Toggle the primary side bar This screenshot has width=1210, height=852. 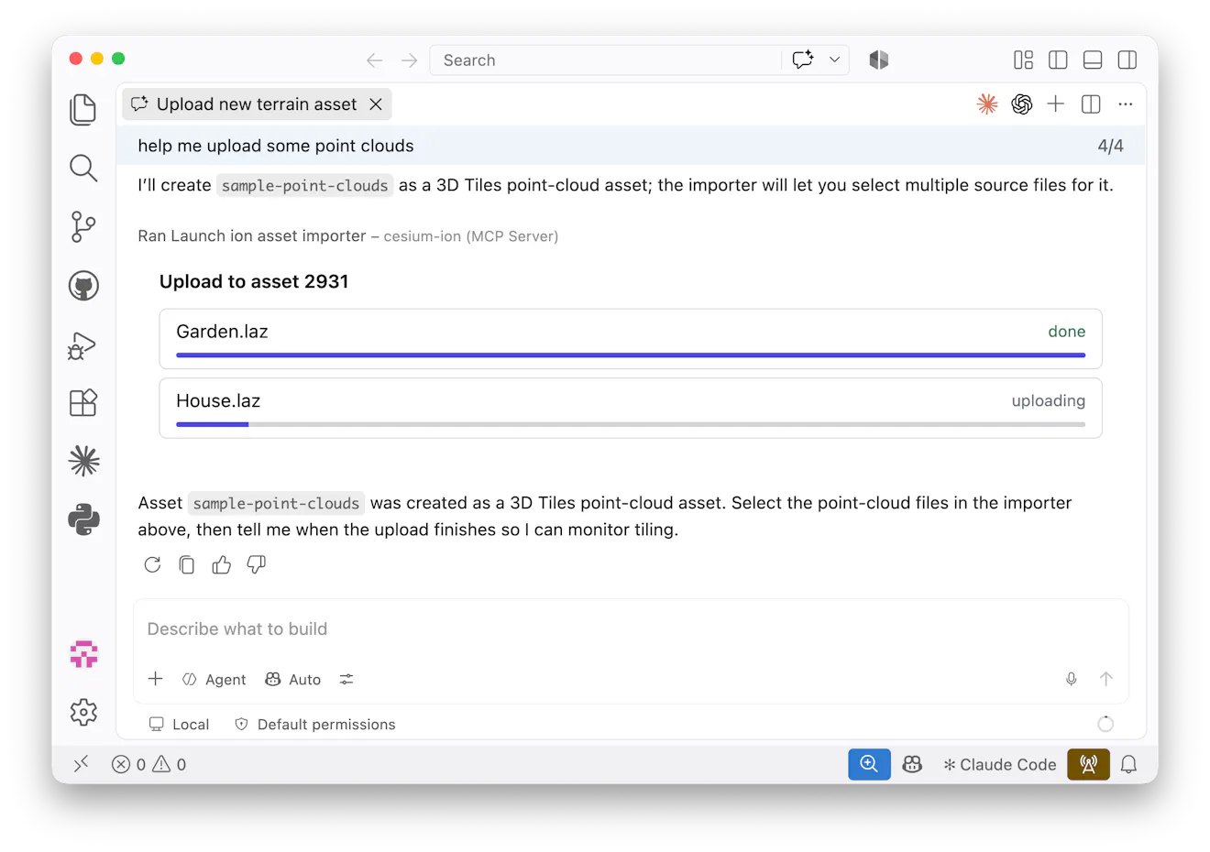click(x=1058, y=60)
